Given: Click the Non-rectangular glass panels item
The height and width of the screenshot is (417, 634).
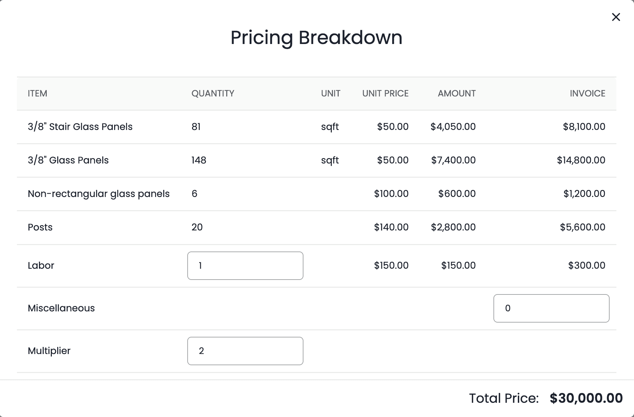Looking at the screenshot, I should (x=99, y=194).
